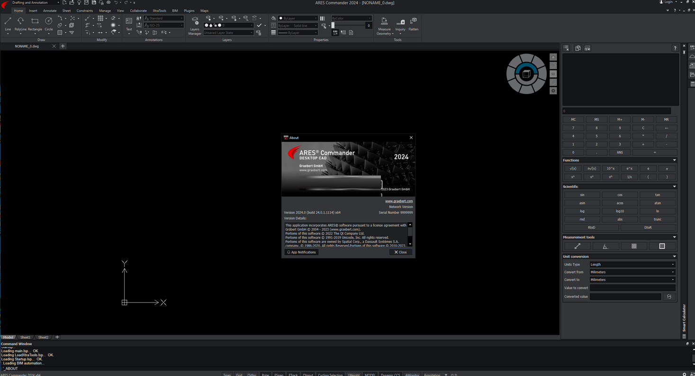695x376 pixels.
Task: Toggle Polar in the status bar
Action: [265, 375]
